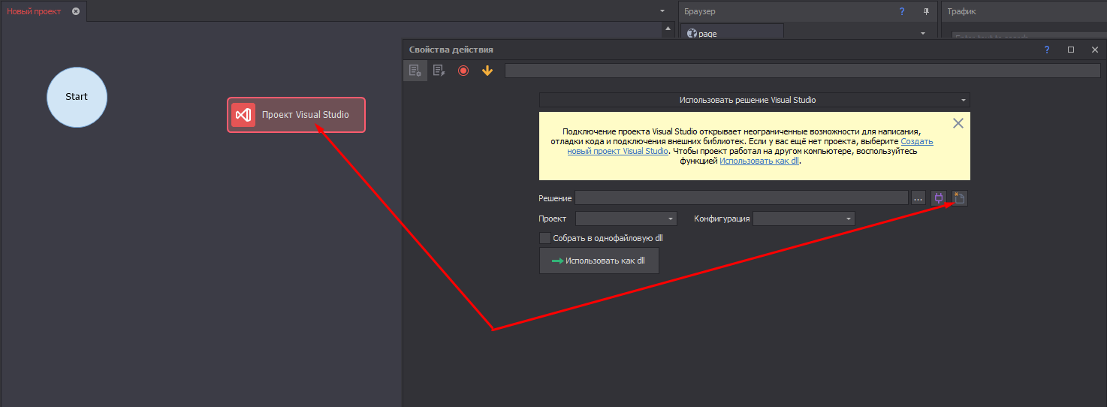Close the yellow hint box with X

click(958, 123)
